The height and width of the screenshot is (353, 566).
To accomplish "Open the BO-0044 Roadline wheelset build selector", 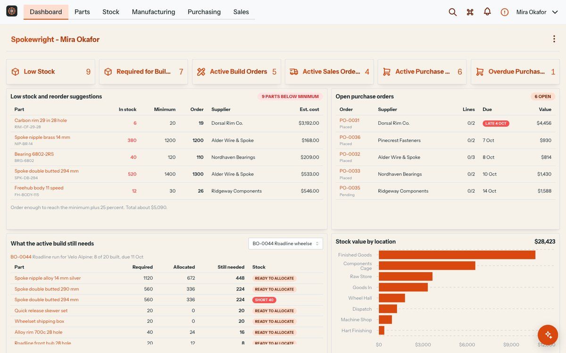I will [x=286, y=244].
